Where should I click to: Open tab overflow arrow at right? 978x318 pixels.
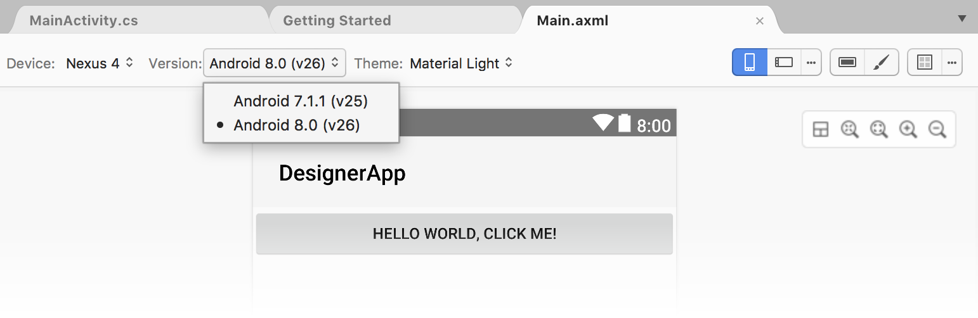[962, 19]
